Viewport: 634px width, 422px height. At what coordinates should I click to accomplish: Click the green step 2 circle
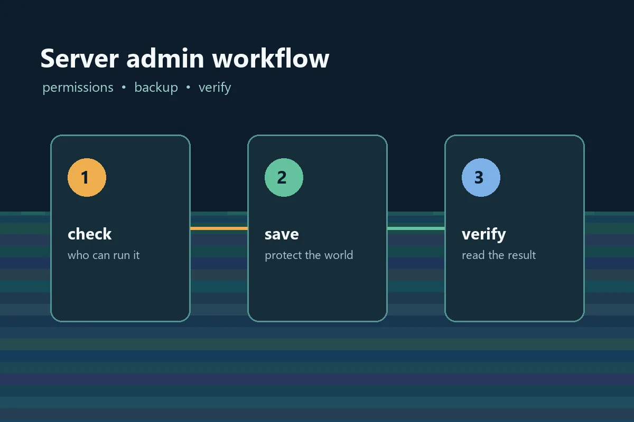(284, 177)
